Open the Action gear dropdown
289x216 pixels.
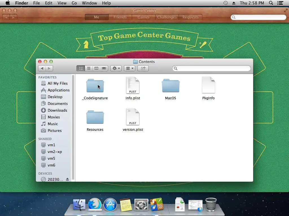(116, 68)
